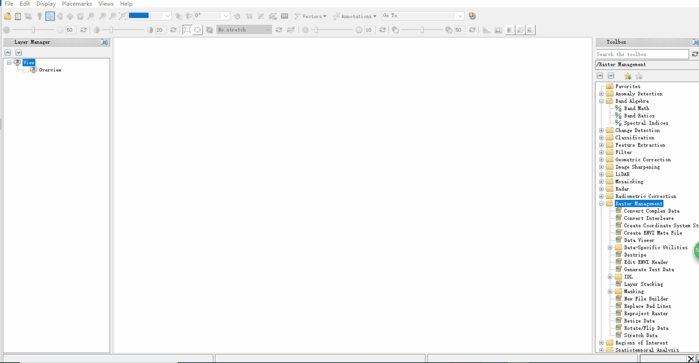Image resolution: width=699 pixels, height=363 pixels.
Task: Click the Mensuration ruler icon
Action: coord(486,30)
